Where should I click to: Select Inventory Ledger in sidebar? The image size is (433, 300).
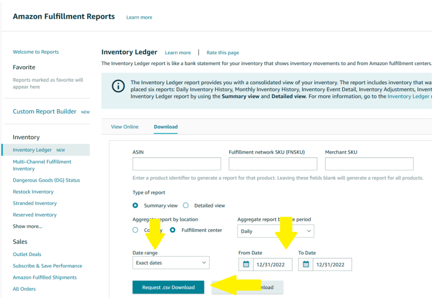pyautogui.click(x=32, y=150)
